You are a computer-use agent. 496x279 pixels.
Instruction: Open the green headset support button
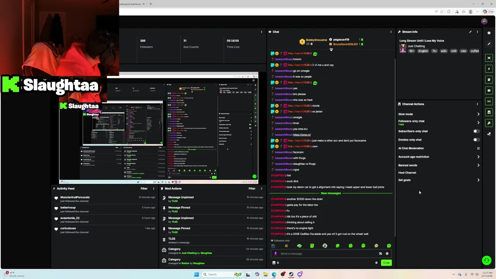pos(487,260)
